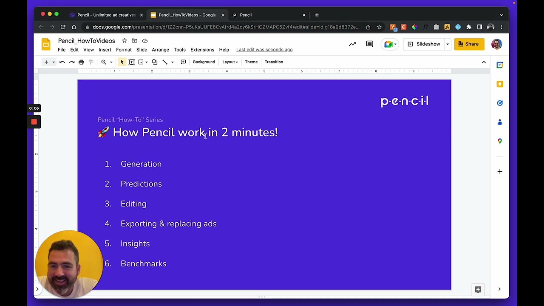Select the line drawing tool

(165, 62)
